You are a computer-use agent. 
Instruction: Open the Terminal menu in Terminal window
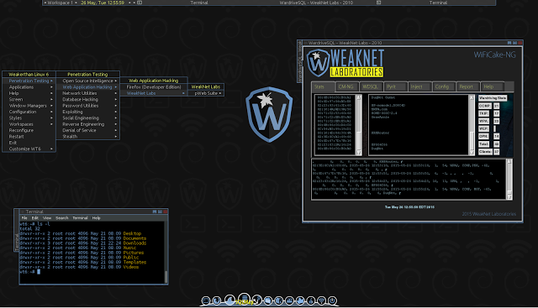point(80,218)
